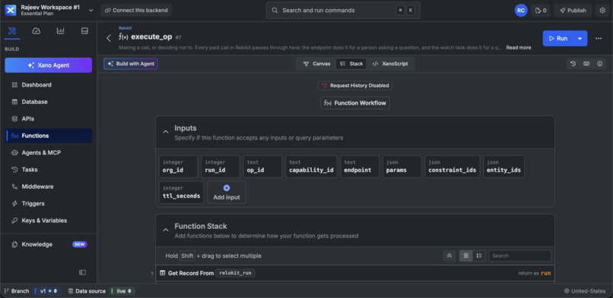Switch to Canvas view tab

point(316,64)
